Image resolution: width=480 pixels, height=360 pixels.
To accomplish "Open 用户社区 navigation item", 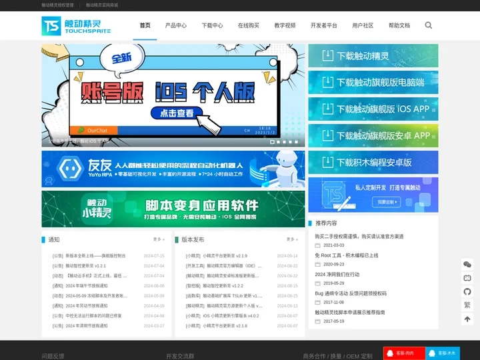I will click(363, 25).
